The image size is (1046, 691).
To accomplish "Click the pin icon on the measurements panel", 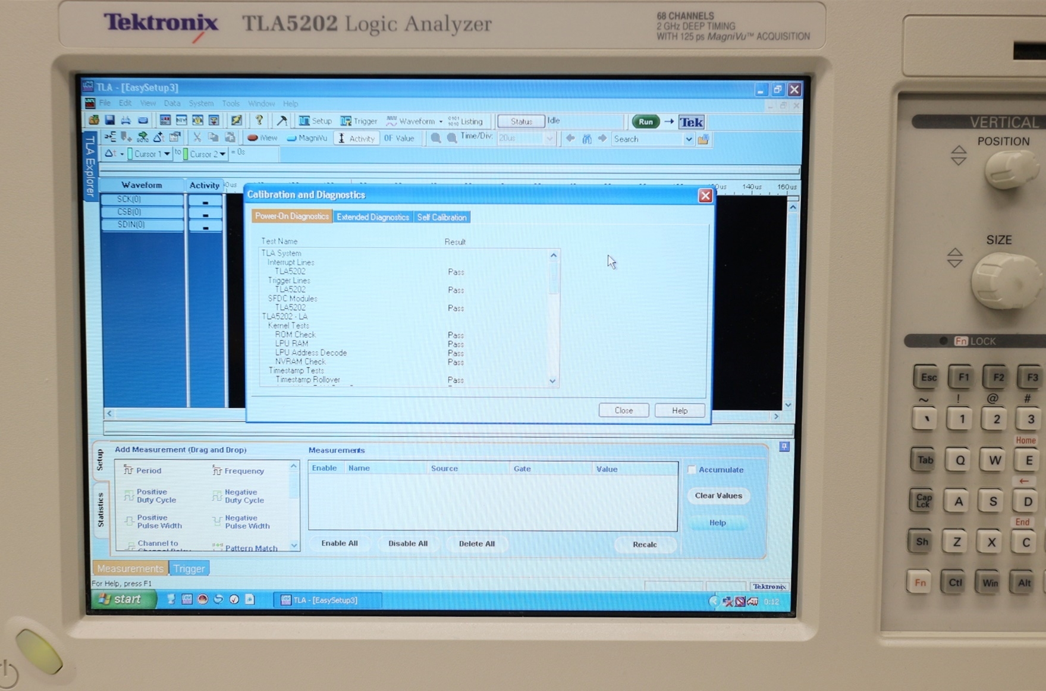I will click(x=784, y=446).
